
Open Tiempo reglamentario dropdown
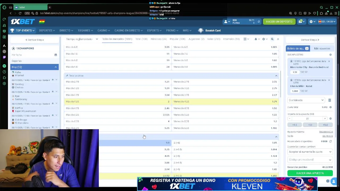(x=82, y=39)
